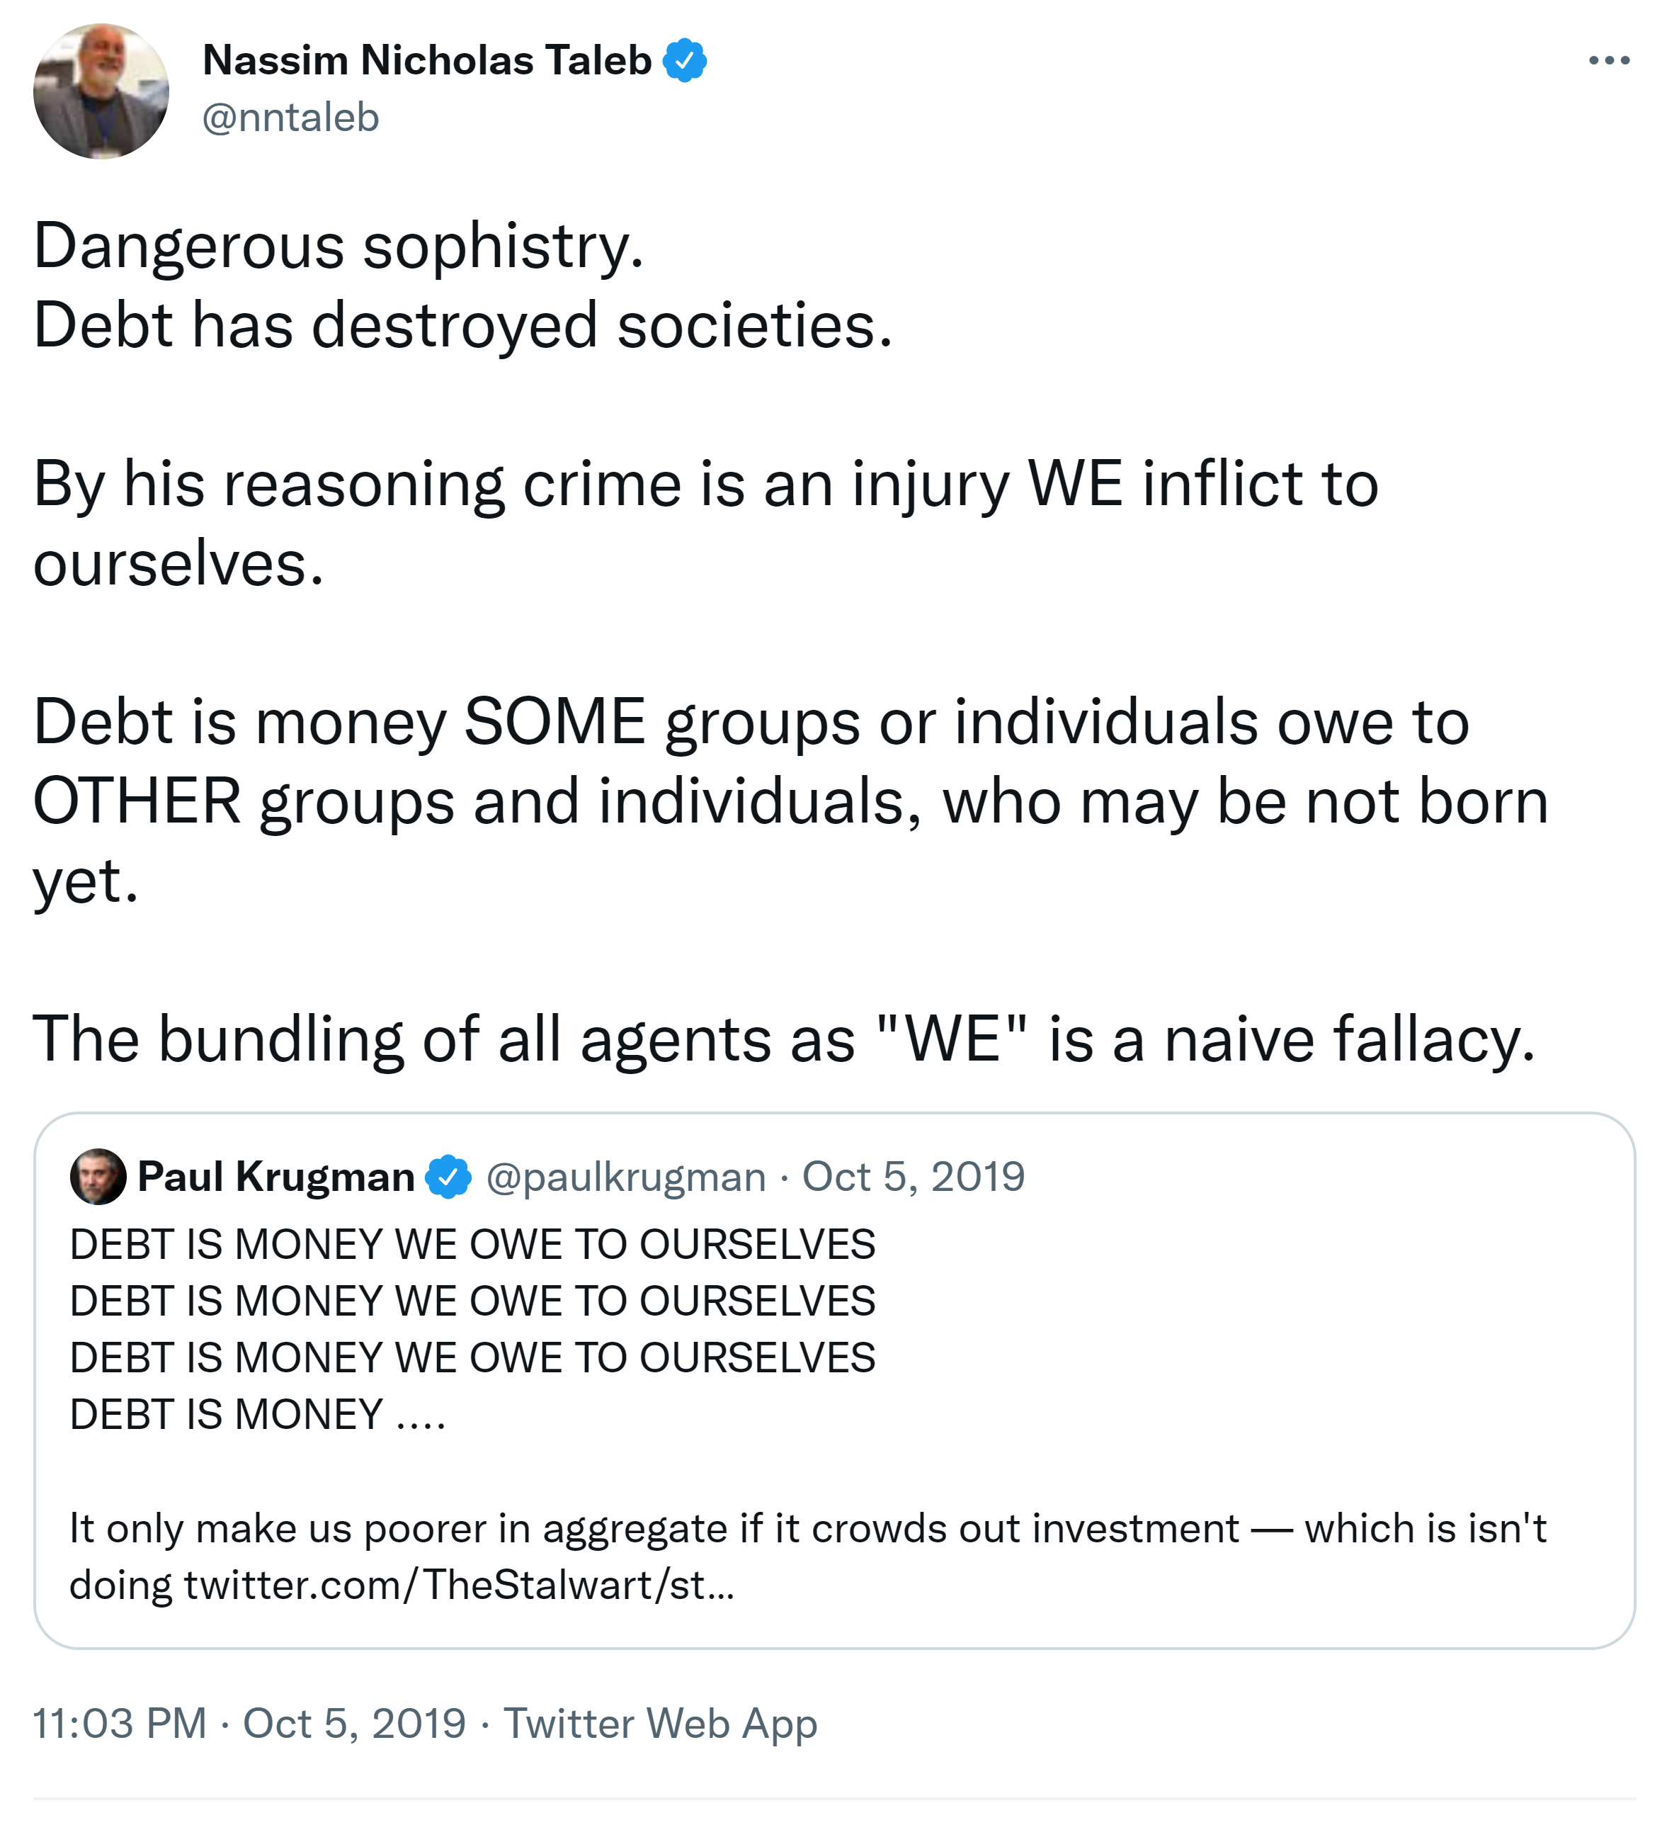Click the Twitter Web App source link
The height and width of the screenshot is (1825, 1667).
pos(660,1724)
